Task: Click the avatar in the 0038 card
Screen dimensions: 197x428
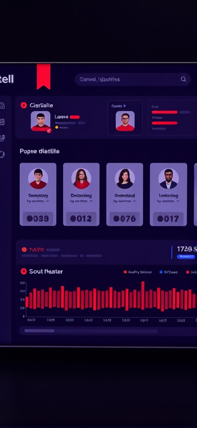Action: (38, 179)
